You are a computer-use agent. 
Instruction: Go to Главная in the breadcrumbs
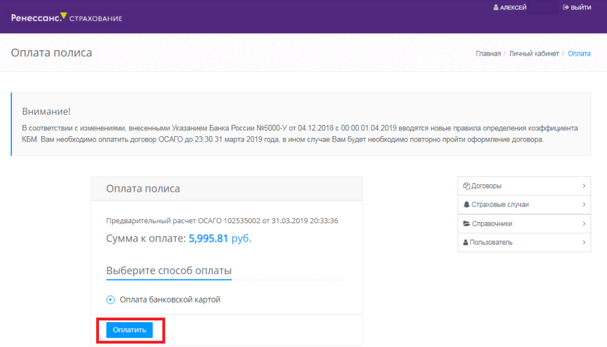(488, 54)
